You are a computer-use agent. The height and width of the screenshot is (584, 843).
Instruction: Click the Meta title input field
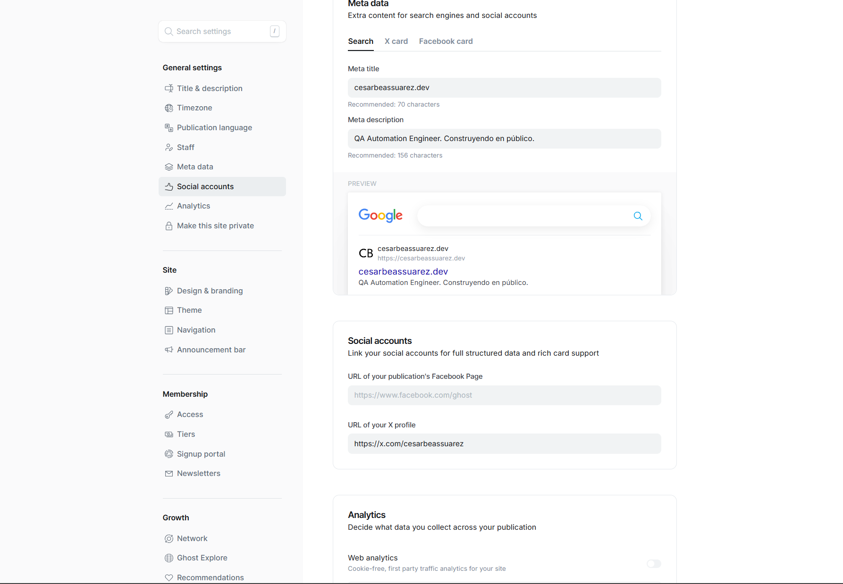504,88
